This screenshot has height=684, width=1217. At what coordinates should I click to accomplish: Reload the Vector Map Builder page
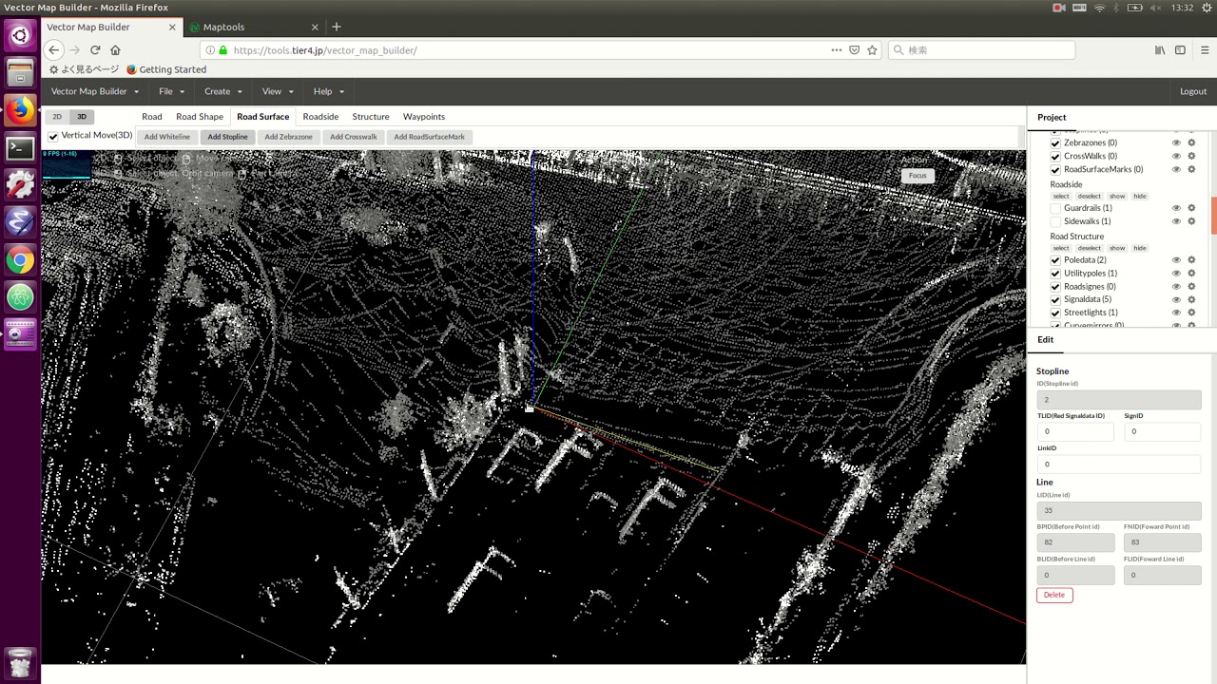pyautogui.click(x=95, y=50)
